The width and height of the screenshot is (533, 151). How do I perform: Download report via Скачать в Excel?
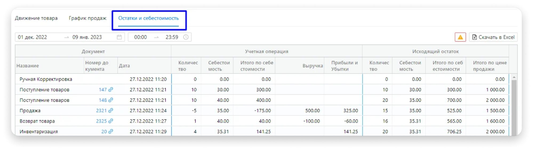(493, 37)
